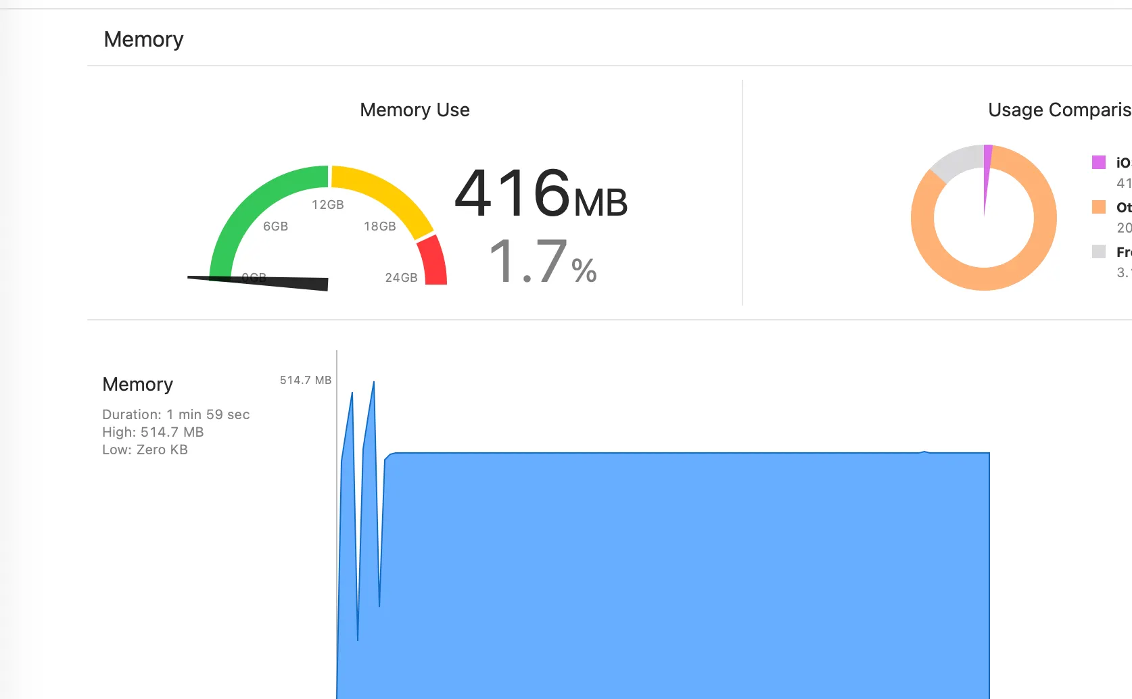Click the Memory Use heading
Viewport: 1132px width, 699px height.
[415, 110]
